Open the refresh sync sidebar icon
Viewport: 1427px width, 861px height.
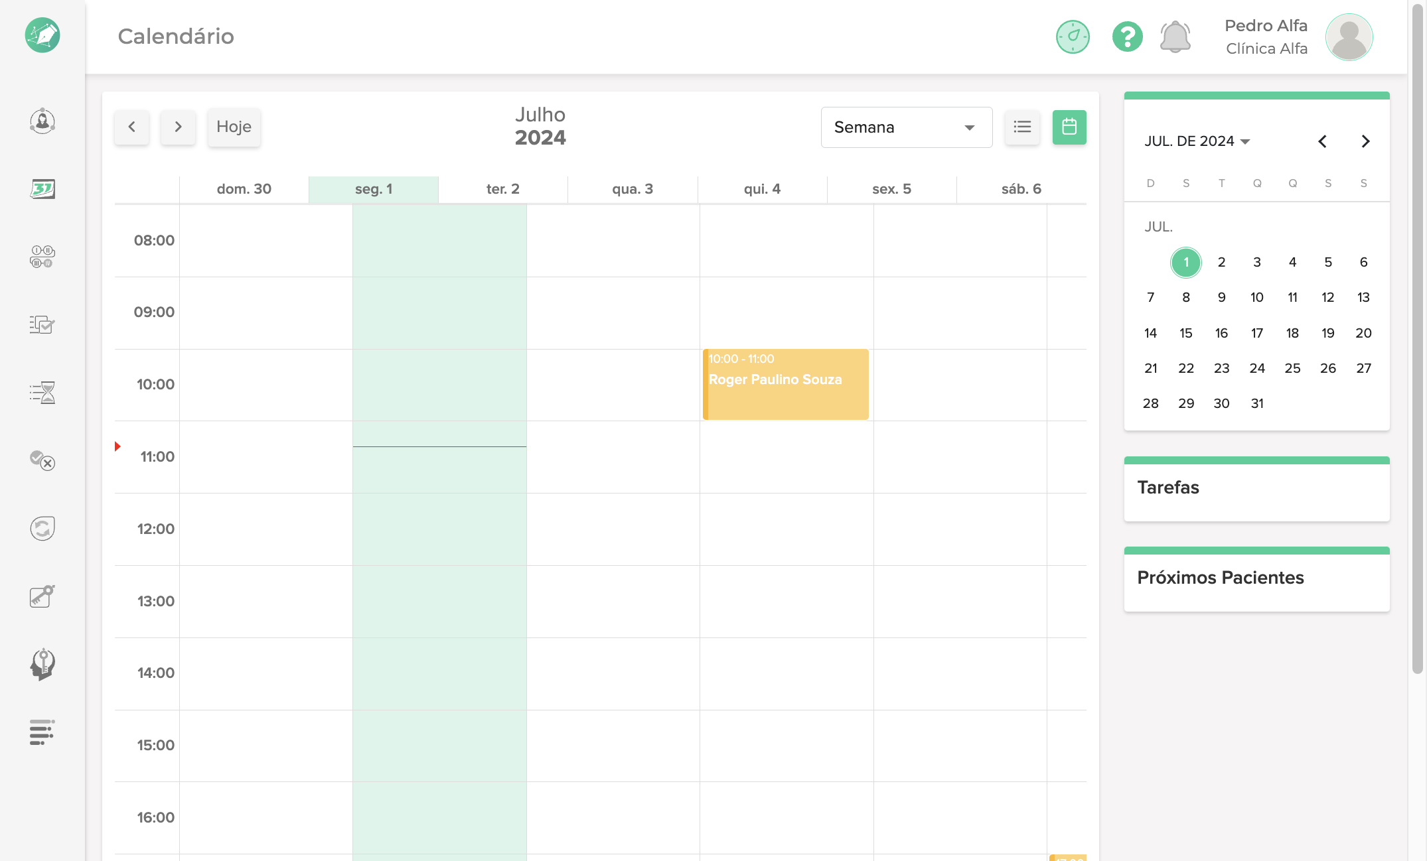point(42,529)
